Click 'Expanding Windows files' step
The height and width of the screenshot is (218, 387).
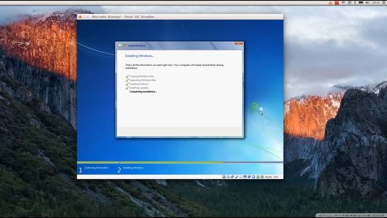[143, 80]
